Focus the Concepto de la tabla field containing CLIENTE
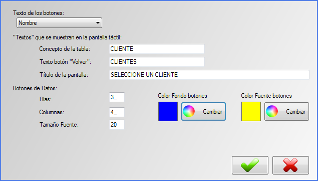 [x=157, y=49]
